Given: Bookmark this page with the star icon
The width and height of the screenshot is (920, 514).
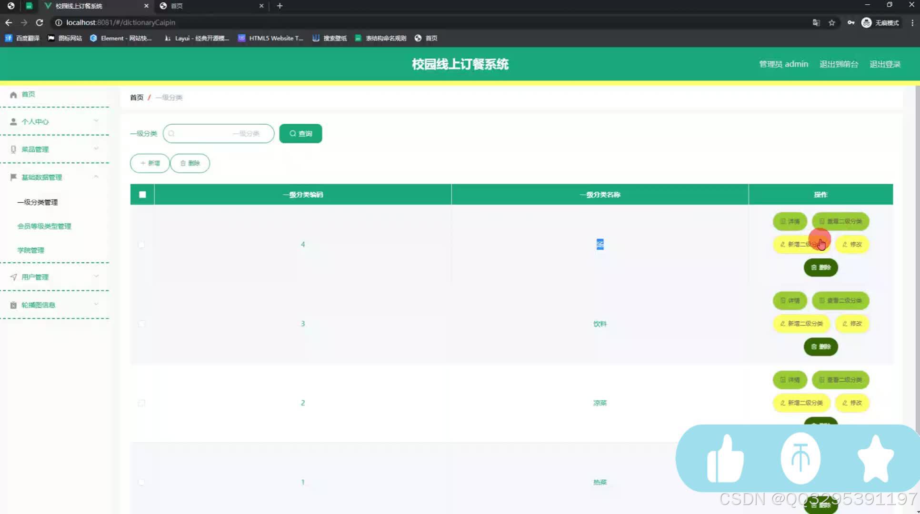Looking at the screenshot, I should coord(832,22).
